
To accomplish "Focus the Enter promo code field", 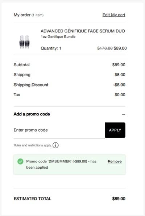I will [59, 130].
